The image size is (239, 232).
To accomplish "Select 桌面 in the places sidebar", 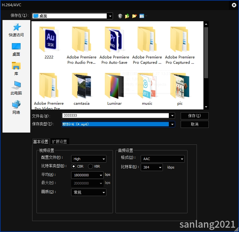I will click(16, 50).
